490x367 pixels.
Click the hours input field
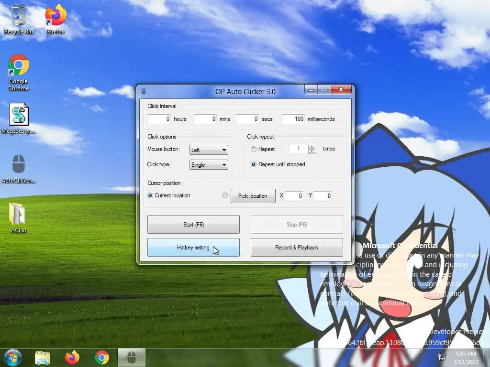(x=159, y=119)
